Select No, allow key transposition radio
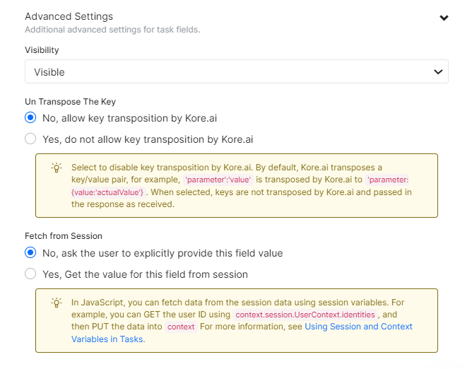Screen dimensions: 472x369 [30, 118]
